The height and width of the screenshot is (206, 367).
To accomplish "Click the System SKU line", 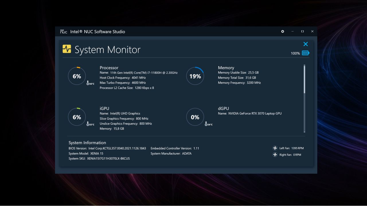I will tap(99, 159).
